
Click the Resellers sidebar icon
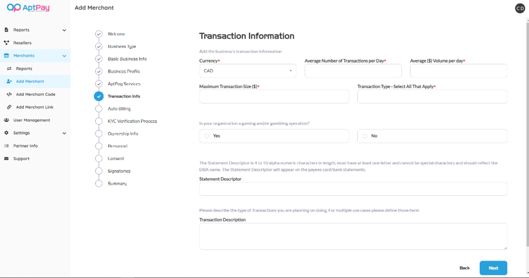(x=6, y=43)
